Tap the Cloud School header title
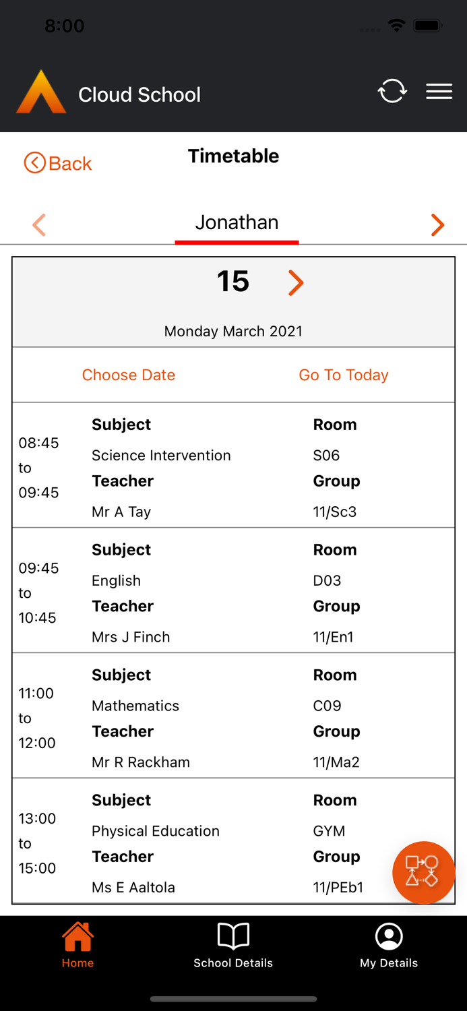 tap(139, 94)
